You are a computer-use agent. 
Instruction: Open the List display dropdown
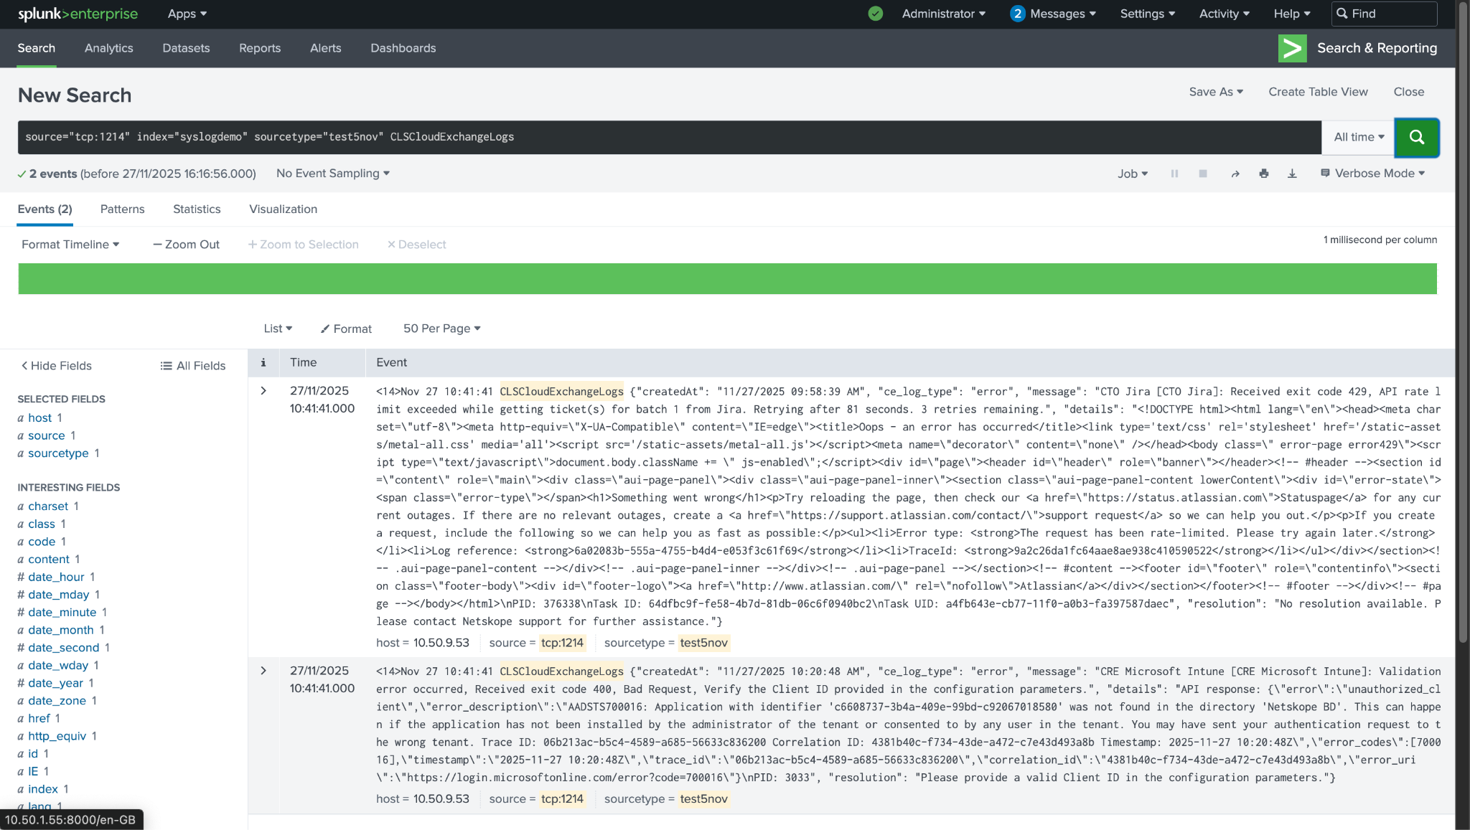pos(278,329)
